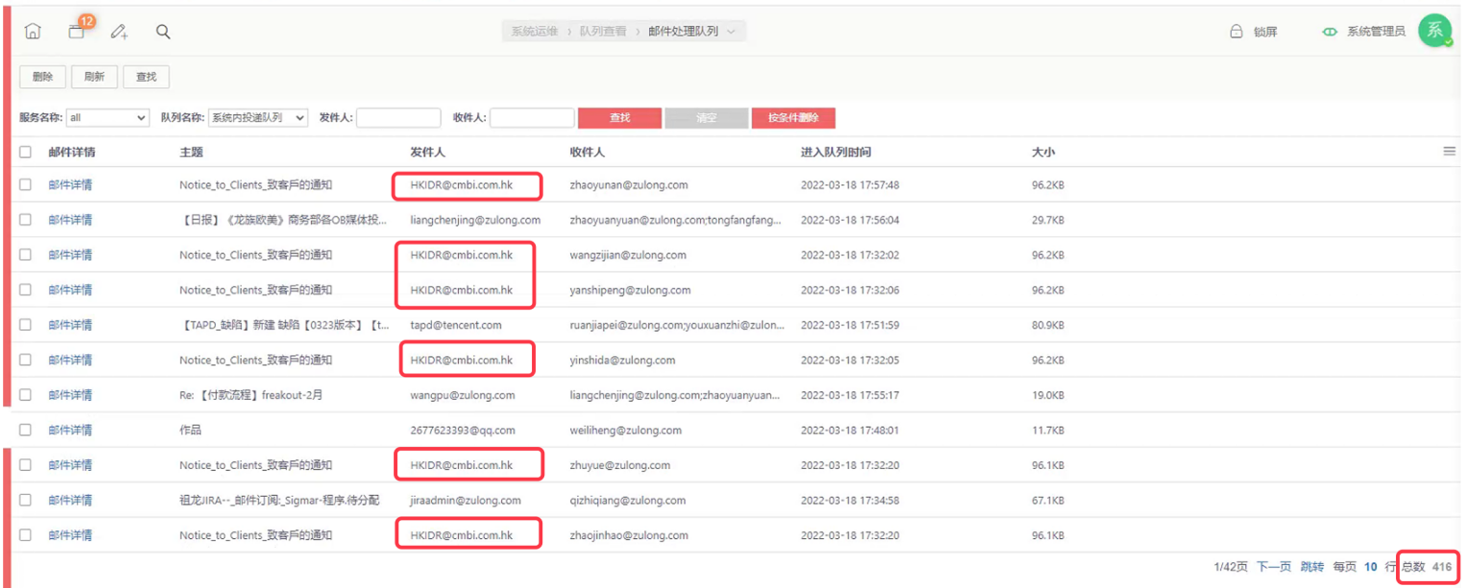Expand the 邮件处理队列 breadcrumb dropdown
The width and height of the screenshot is (1465, 588).
732,32
